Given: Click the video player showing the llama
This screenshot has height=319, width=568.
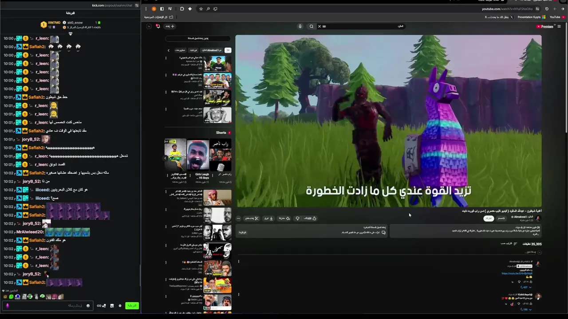Looking at the screenshot, I should [x=388, y=121].
